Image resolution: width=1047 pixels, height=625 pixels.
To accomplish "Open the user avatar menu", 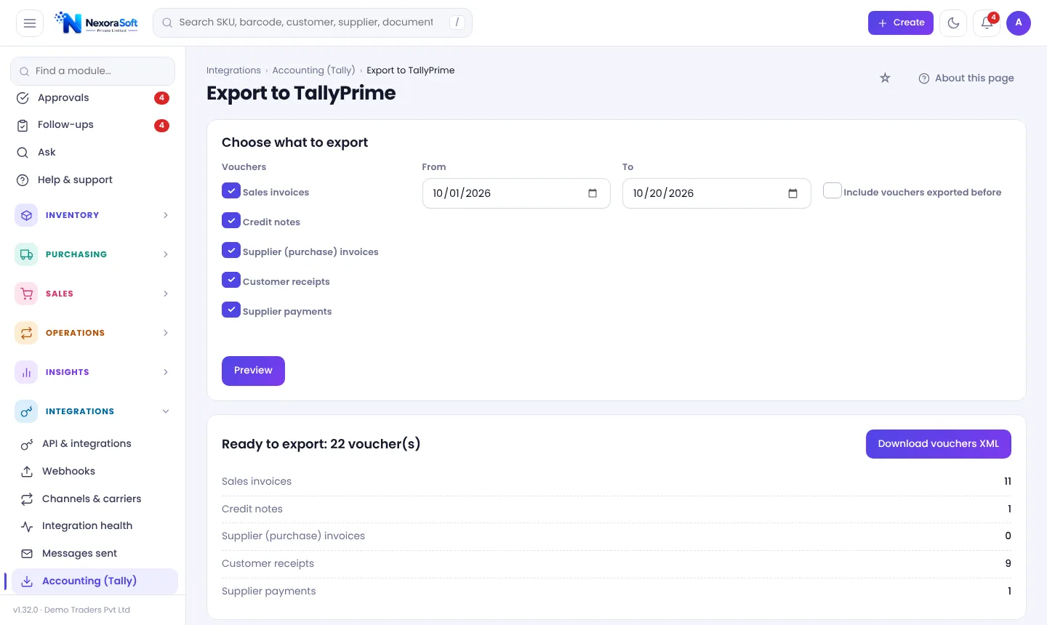I will [1019, 23].
